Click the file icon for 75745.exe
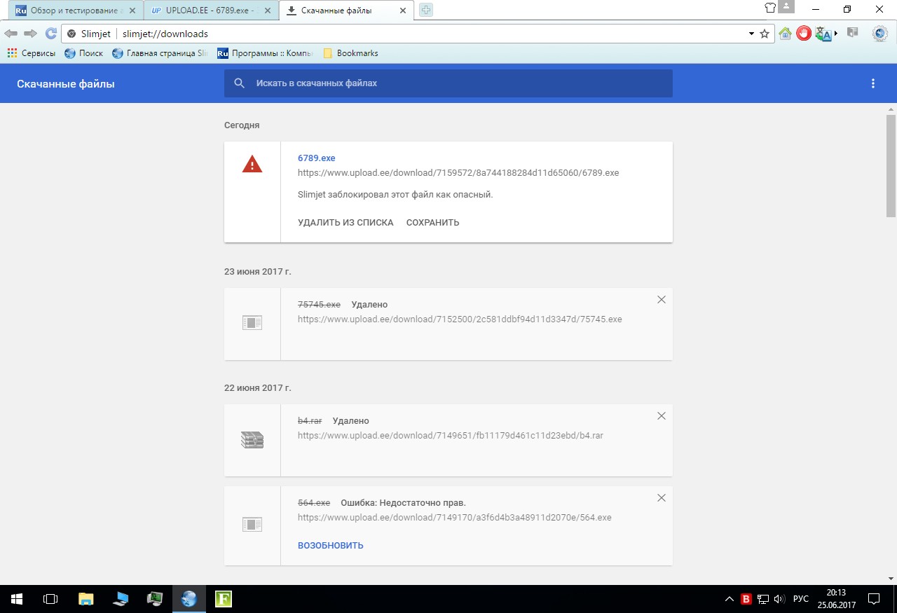 pos(252,323)
